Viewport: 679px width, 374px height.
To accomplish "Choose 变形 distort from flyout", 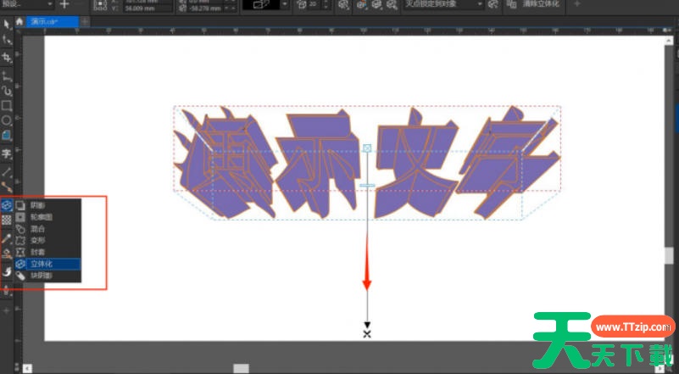I will pyautogui.click(x=47, y=241).
